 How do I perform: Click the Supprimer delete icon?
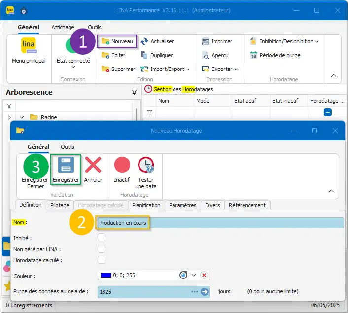tap(105, 69)
